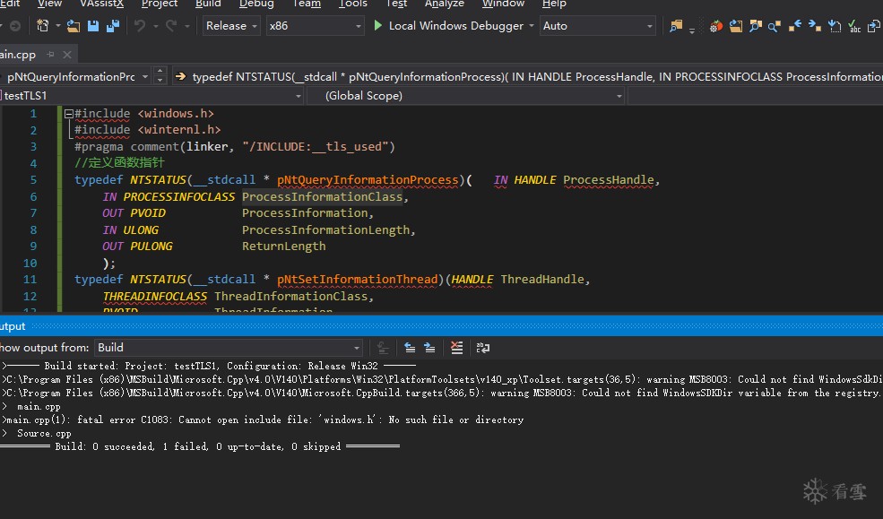883x519 pixels.
Task: Start debugging with the green play icon
Action: pos(378,25)
